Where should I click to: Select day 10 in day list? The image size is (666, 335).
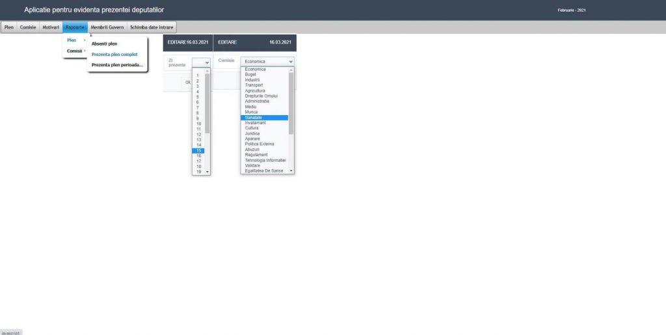198,124
